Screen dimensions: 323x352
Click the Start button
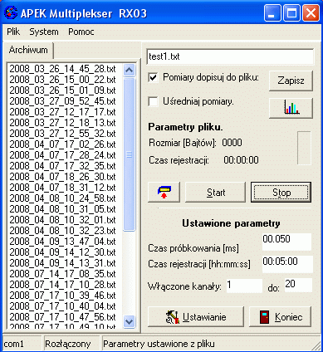[215, 192]
